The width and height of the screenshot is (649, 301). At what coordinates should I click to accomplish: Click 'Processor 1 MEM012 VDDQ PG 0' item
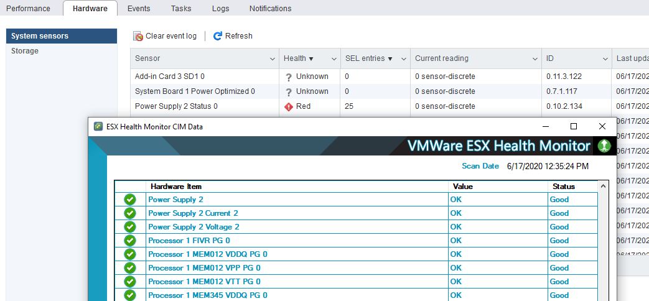tap(208, 254)
